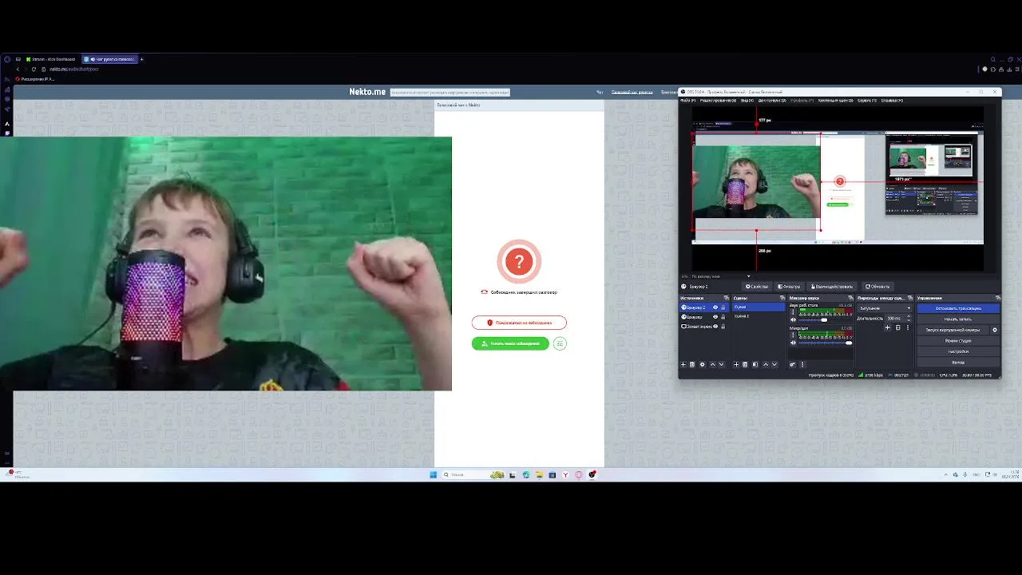This screenshot has width=1022, height=575.
Task: Click the Nekto.me logo
Action: point(367,92)
